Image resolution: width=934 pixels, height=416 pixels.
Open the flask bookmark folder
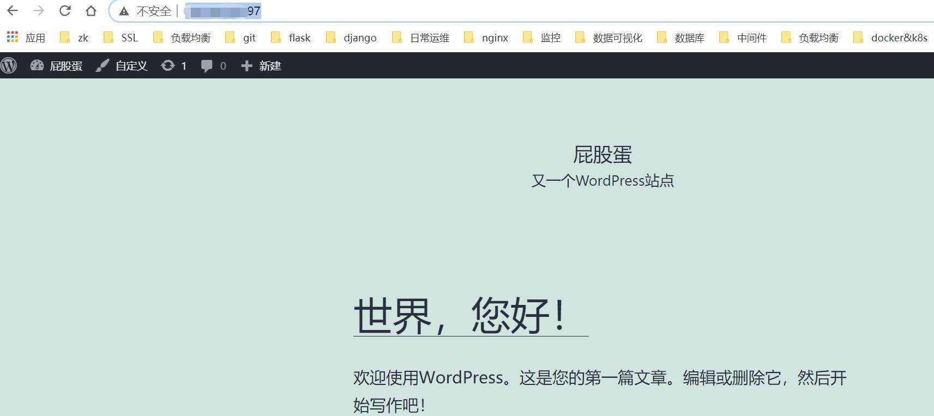tap(291, 38)
